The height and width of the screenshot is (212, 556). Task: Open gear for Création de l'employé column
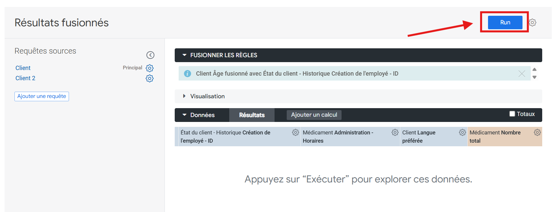click(x=296, y=132)
